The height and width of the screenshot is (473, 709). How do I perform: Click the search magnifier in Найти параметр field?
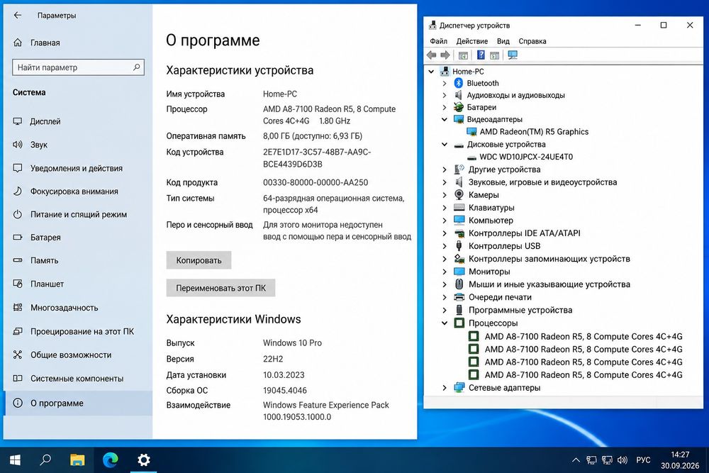point(136,67)
